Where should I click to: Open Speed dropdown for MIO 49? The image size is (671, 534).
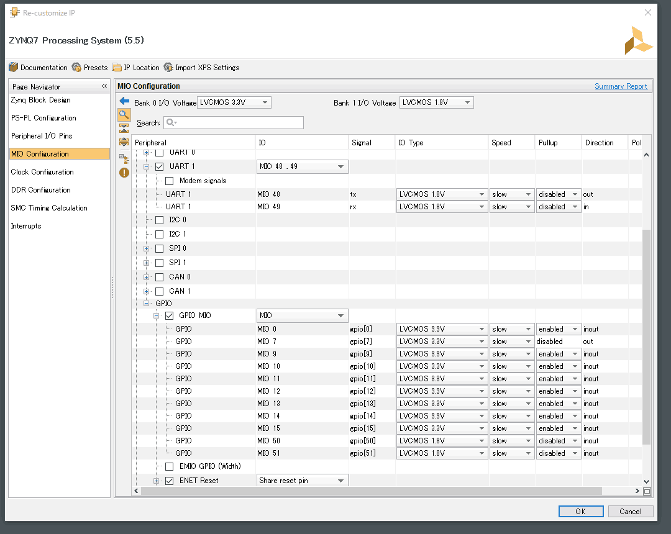point(512,207)
